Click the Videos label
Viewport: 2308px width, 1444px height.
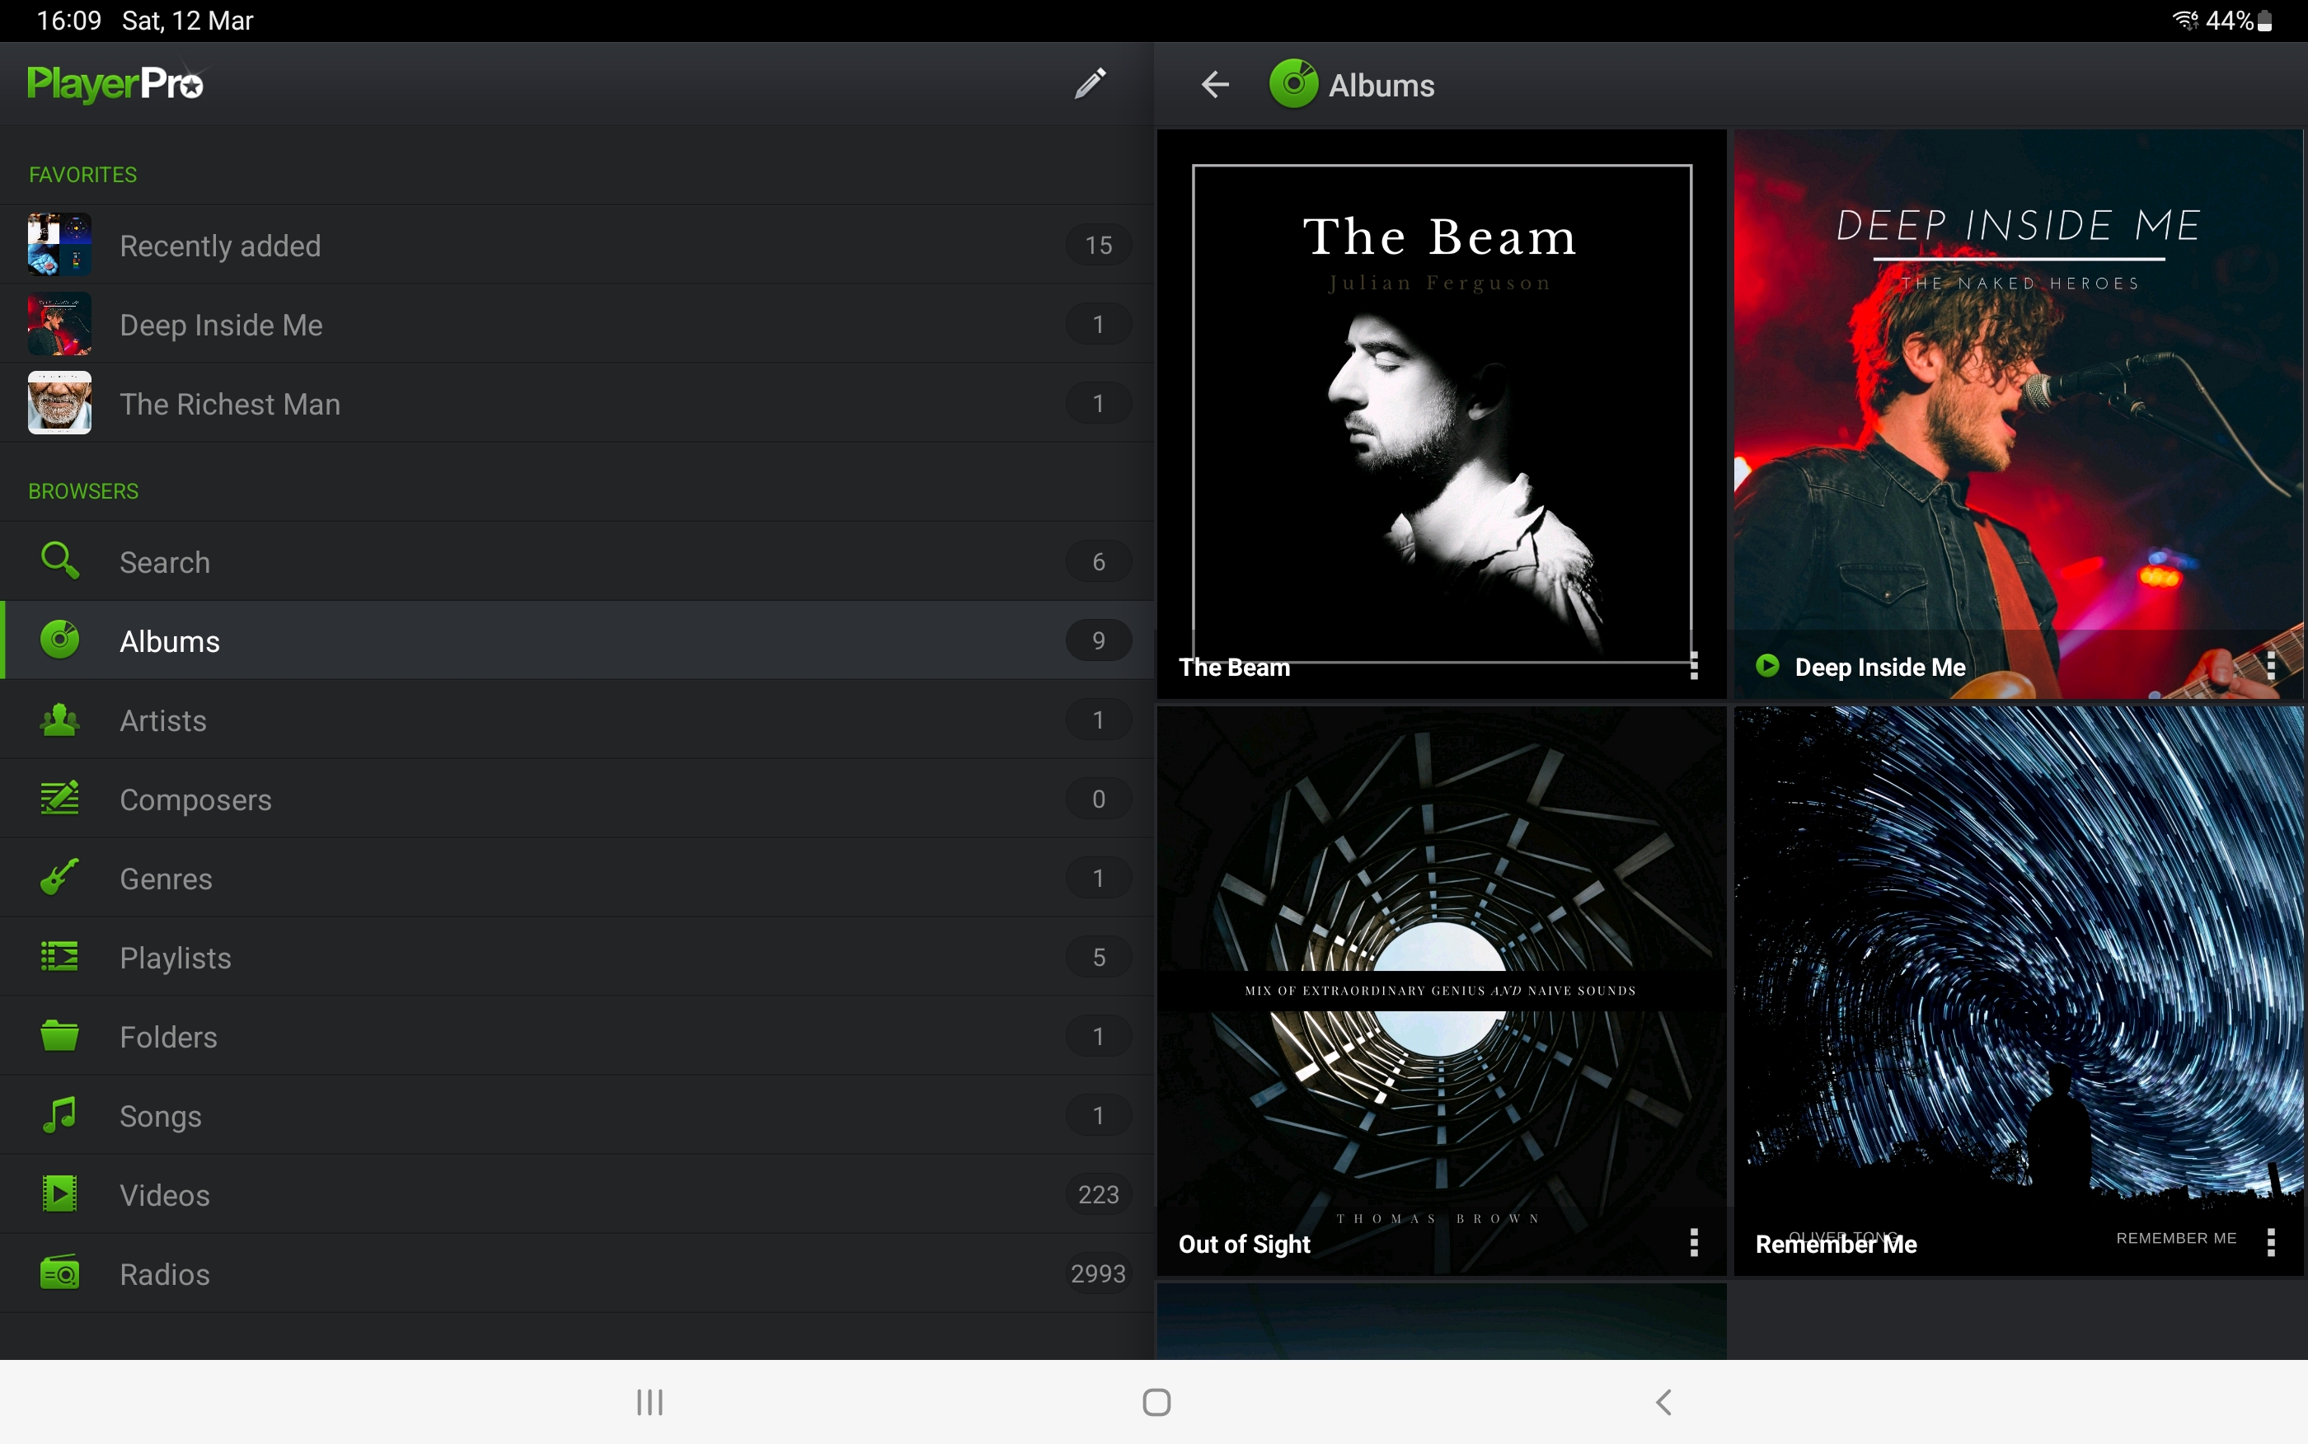click(164, 1195)
